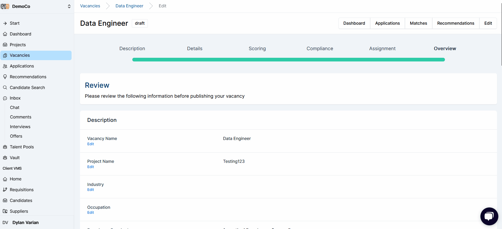Image resolution: width=502 pixels, height=229 pixels.
Task: Switch to the Compliance step
Action: pyautogui.click(x=320, y=49)
